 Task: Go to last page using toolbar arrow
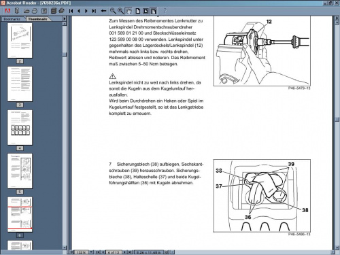[x=94, y=11]
